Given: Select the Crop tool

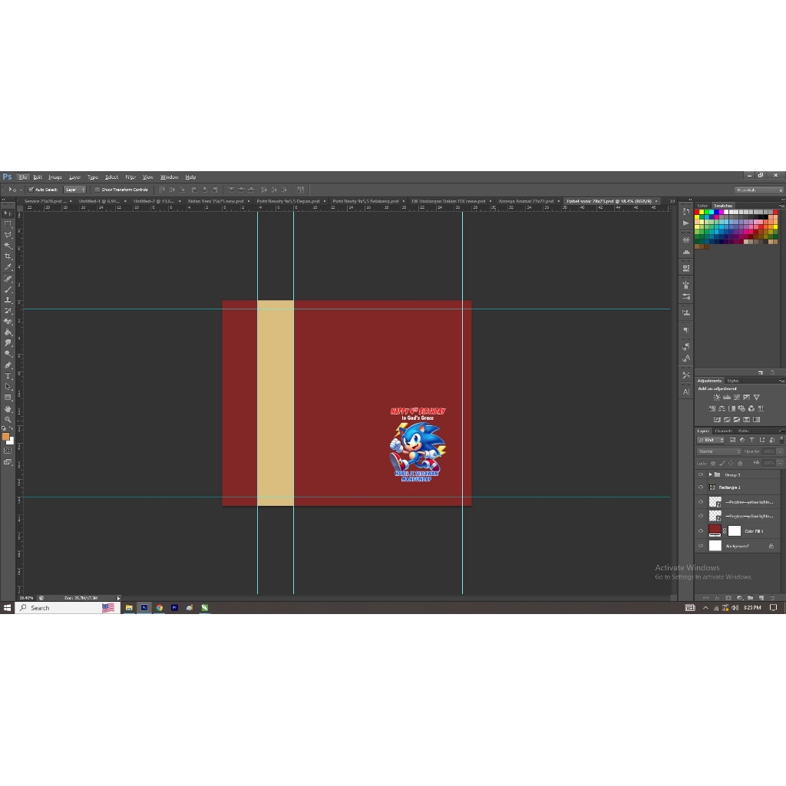Looking at the screenshot, I should (x=8, y=256).
